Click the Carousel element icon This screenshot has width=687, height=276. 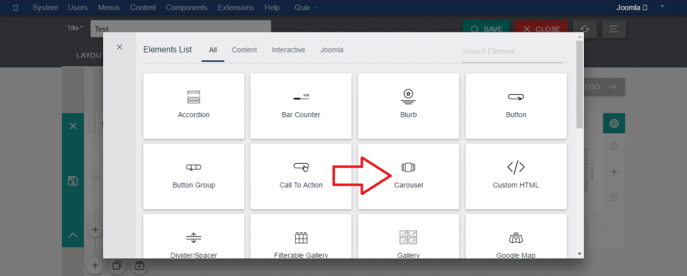(x=409, y=167)
